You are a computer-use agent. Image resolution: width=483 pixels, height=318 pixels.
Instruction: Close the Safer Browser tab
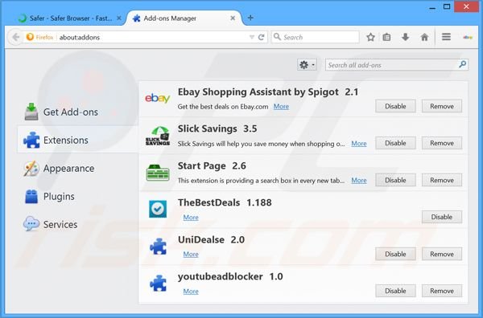pos(119,18)
